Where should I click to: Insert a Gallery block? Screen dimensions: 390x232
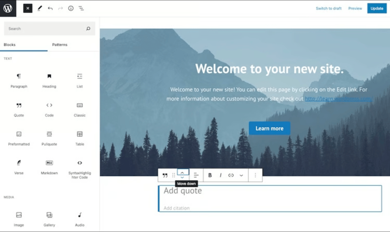(x=49, y=219)
